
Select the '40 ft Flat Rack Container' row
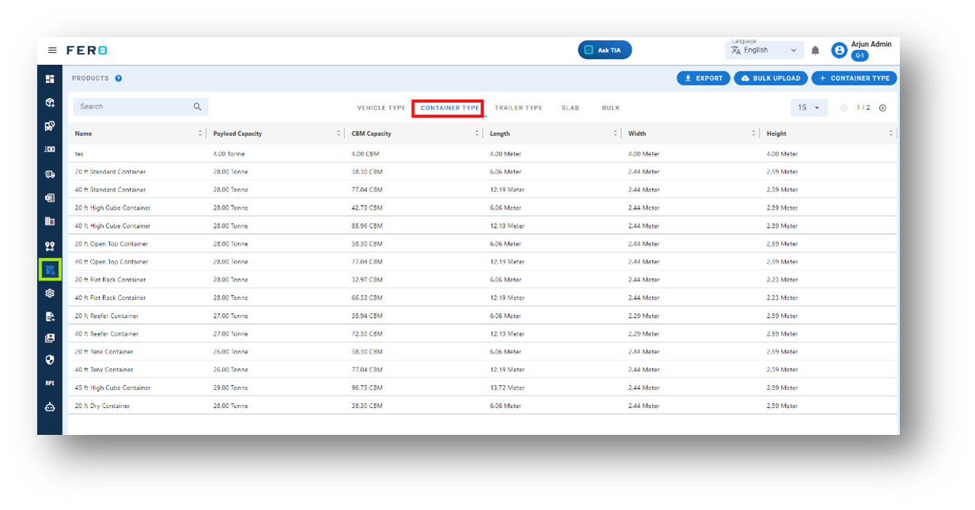[483, 298]
